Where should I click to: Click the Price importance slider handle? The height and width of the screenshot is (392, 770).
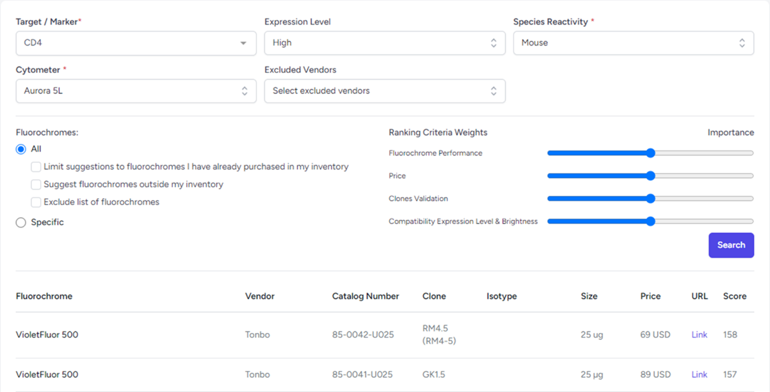650,176
